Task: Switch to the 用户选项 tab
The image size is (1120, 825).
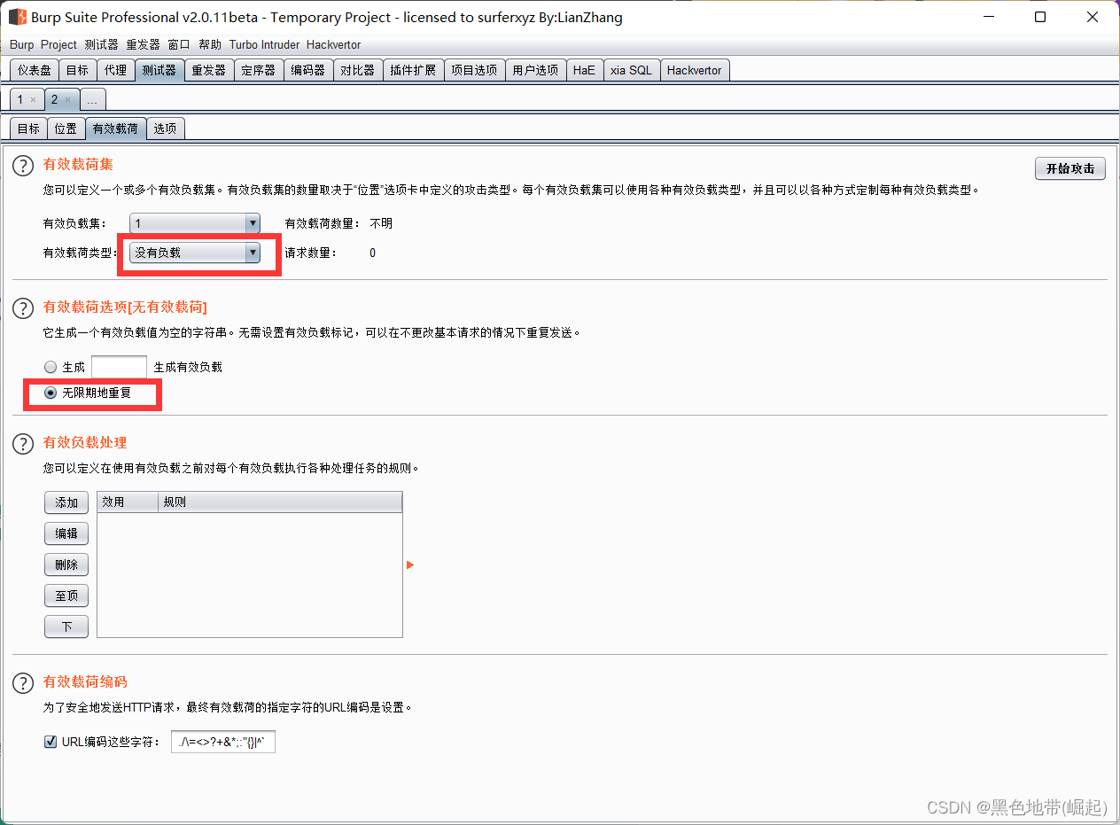Action: (535, 70)
